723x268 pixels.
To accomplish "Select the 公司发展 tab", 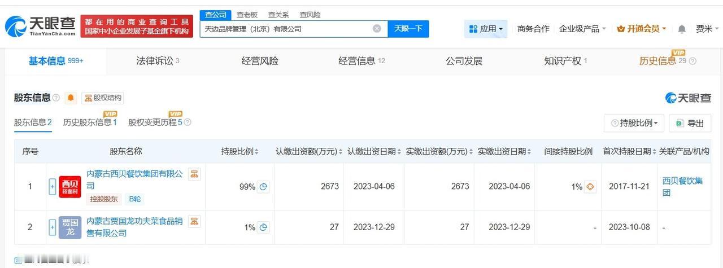I will (464, 61).
